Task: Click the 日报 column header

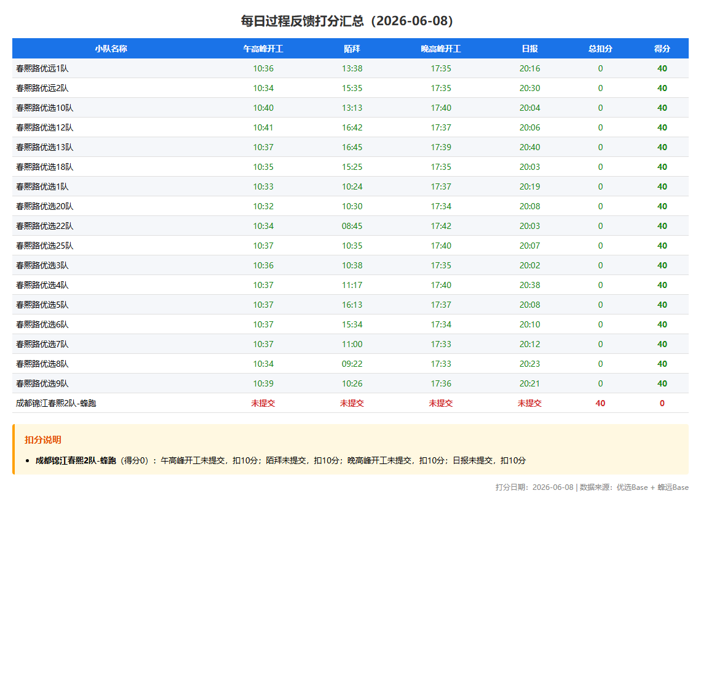Action: click(x=530, y=49)
